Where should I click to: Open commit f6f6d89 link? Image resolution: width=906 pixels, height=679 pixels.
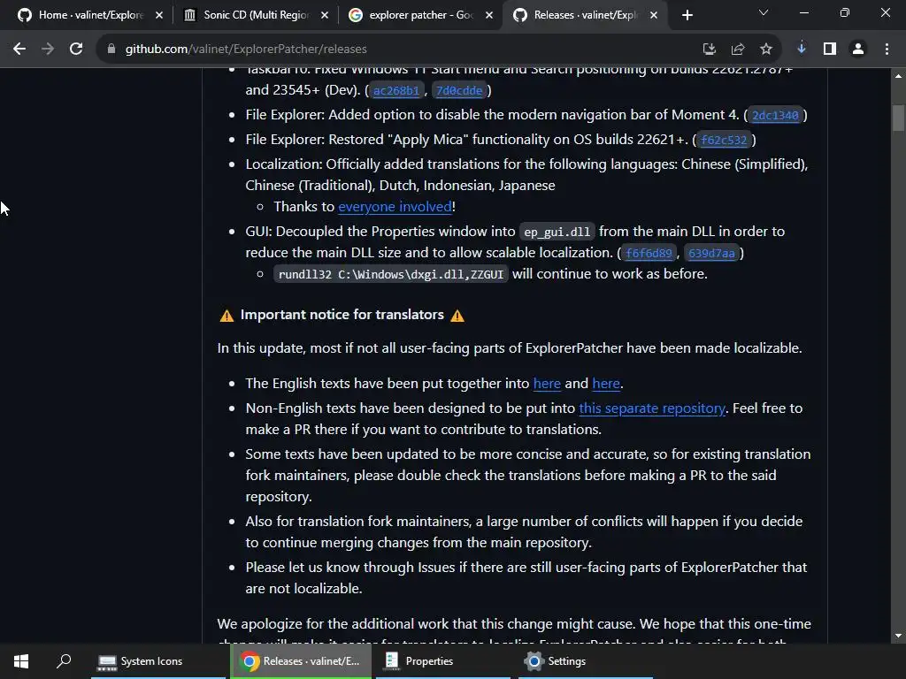tap(649, 254)
